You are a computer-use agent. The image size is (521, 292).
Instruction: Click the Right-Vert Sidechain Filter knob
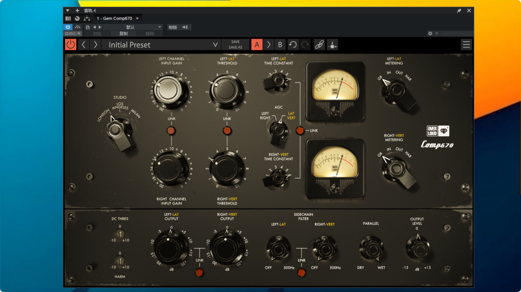[x=325, y=248]
